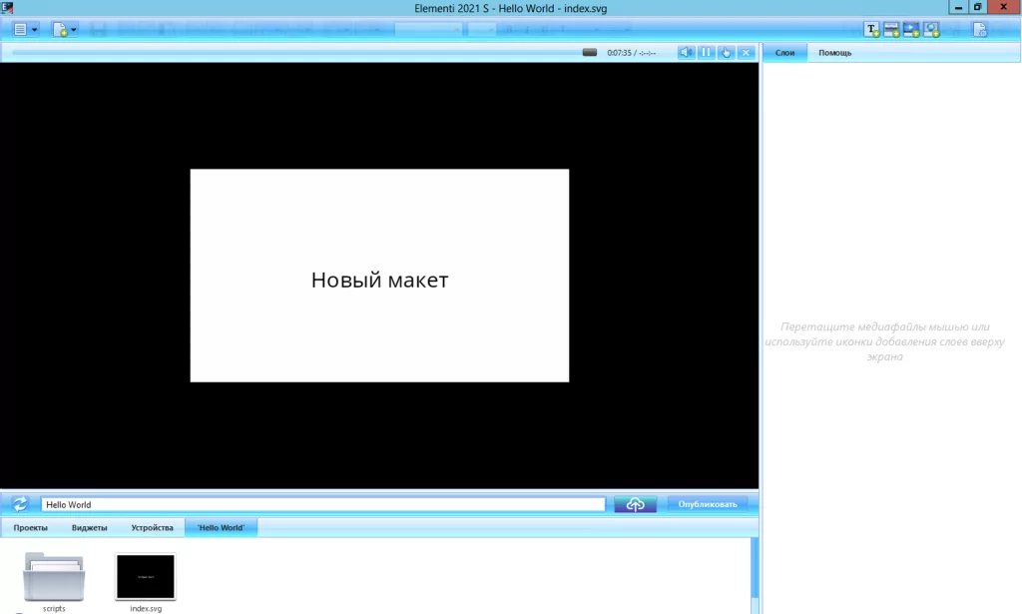The image size is (1022, 614).
Task: Switch to the Помощь tab
Action: tap(835, 52)
